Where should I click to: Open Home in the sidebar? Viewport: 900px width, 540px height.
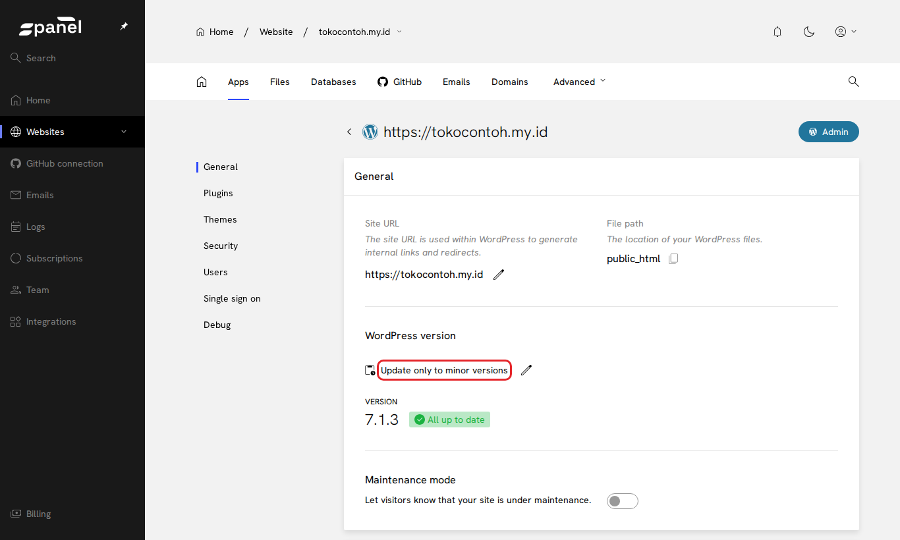72,100
